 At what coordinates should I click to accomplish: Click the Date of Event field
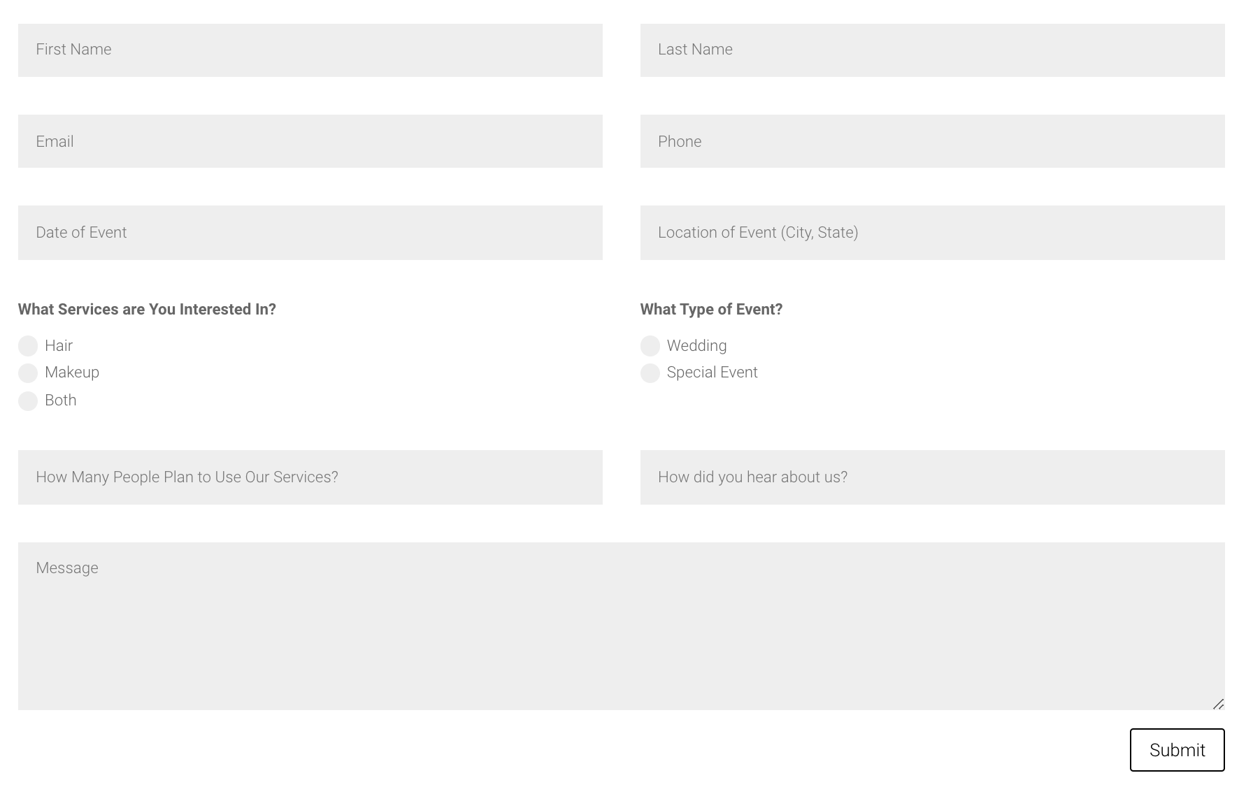click(310, 233)
